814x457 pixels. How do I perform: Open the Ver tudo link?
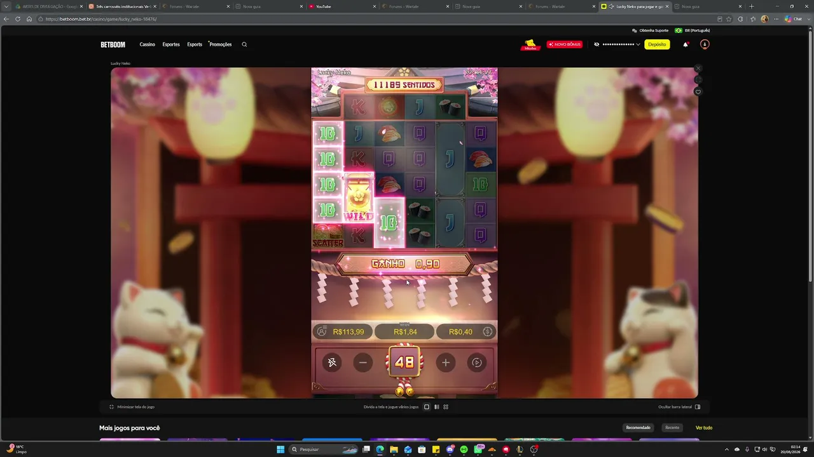tap(704, 428)
